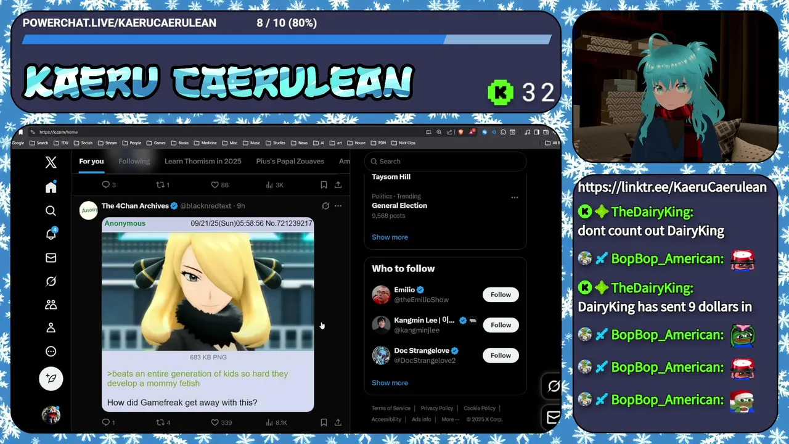Screen dimensions: 789x444
Task: Open Explore search icon in sidebar
Action: point(51,211)
